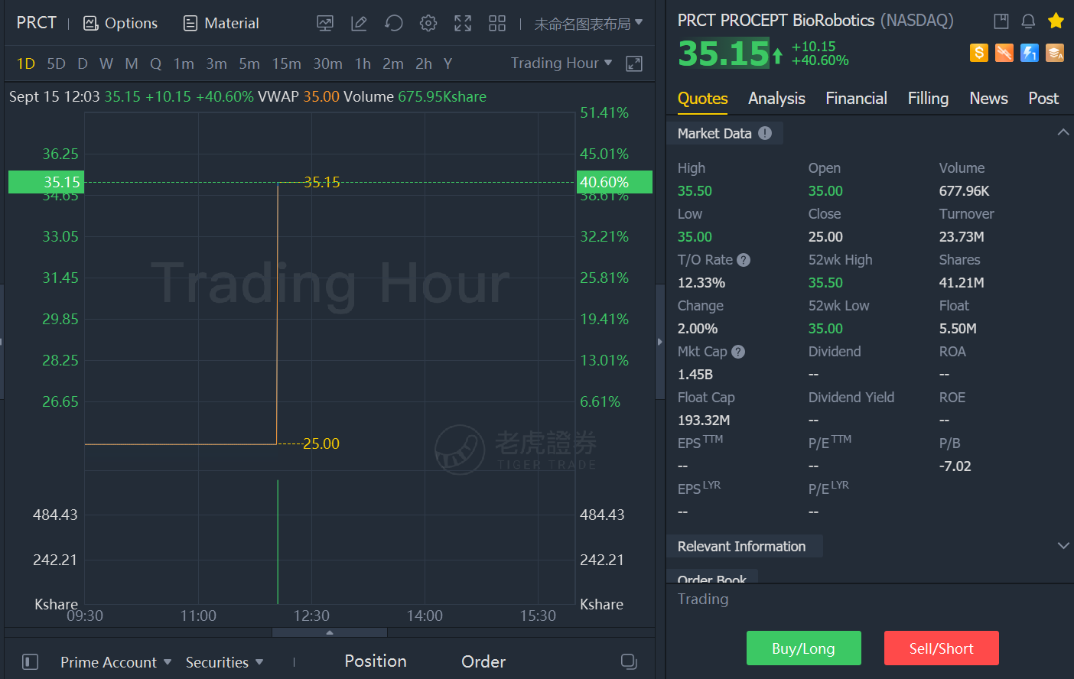Switch to the M monthly timeframe

click(132, 63)
